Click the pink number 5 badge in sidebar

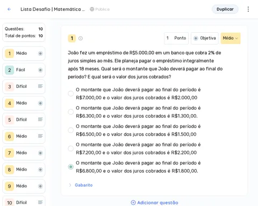click(x=10, y=120)
